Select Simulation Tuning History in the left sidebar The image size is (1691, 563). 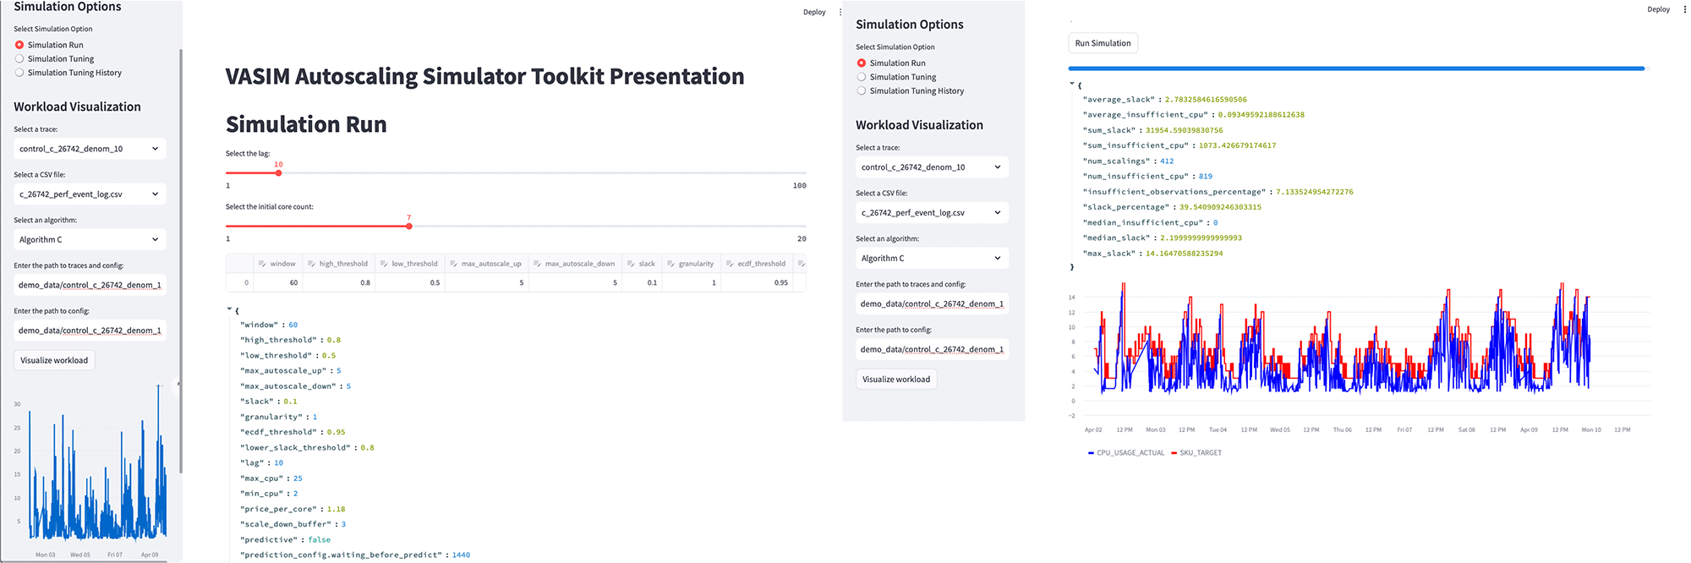click(19, 73)
